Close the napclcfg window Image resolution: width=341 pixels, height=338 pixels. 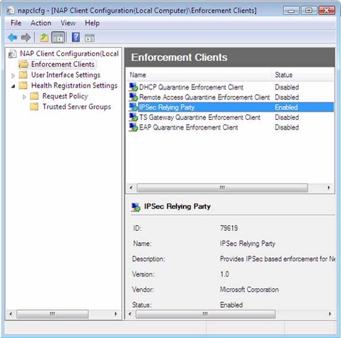tap(326, 11)
